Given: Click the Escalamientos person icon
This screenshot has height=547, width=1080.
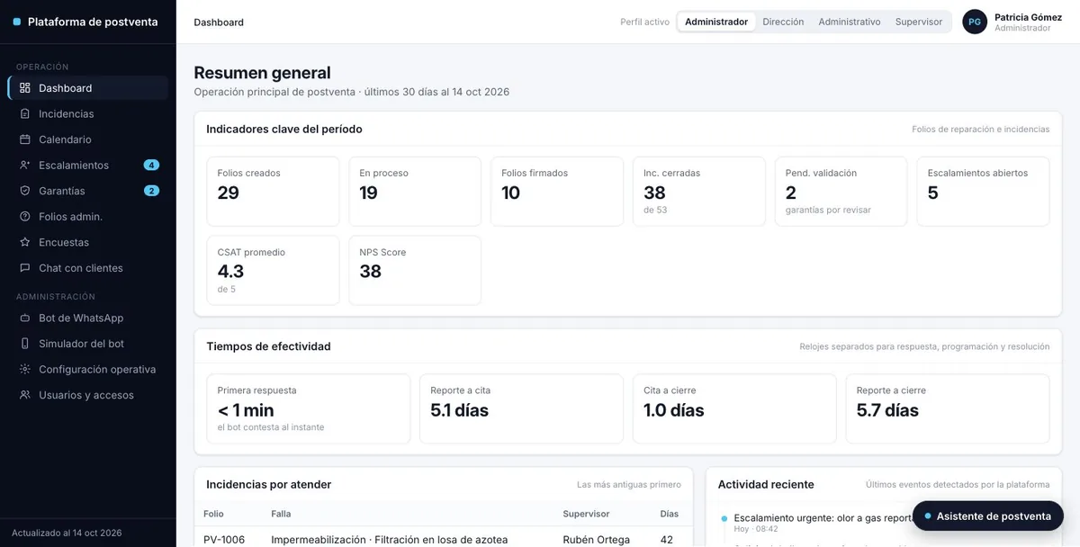Looking at the screenshot, I should click(24, 166).
